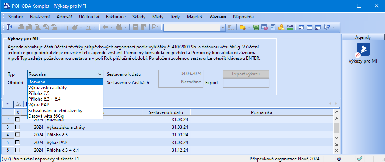Select Příloha č.5 in dropdown list
The height and width of the screenshot is (162, 385).
[x=65, y=93]
